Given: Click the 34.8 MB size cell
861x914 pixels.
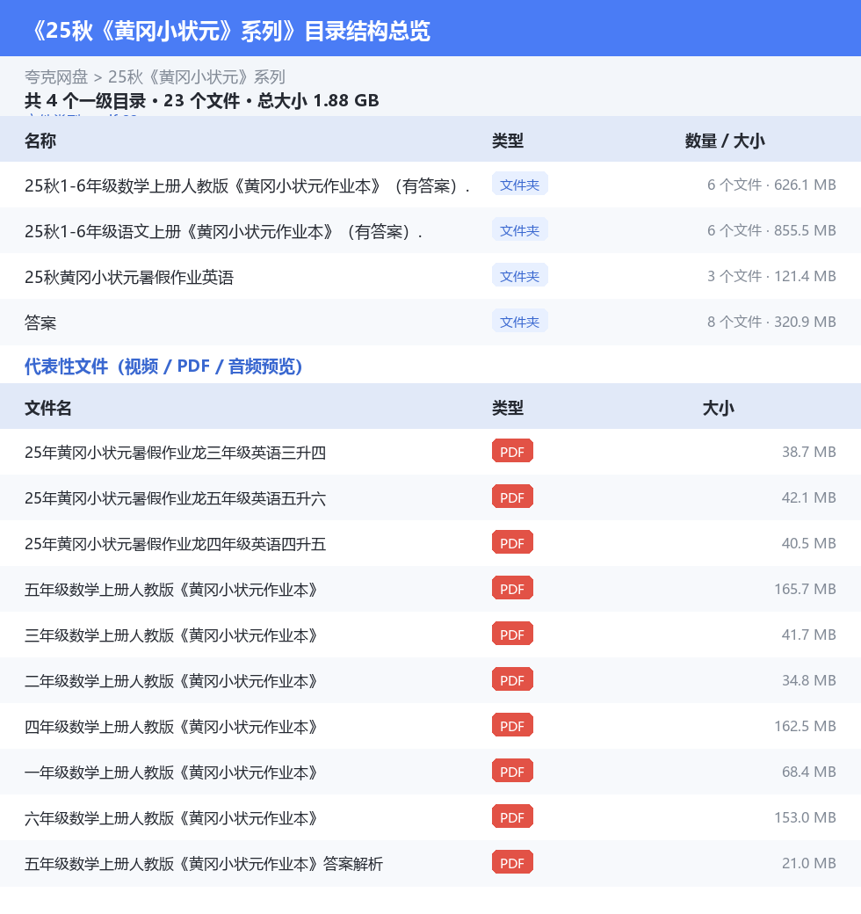Looking at the screenshot, I should tap(808, 680).
